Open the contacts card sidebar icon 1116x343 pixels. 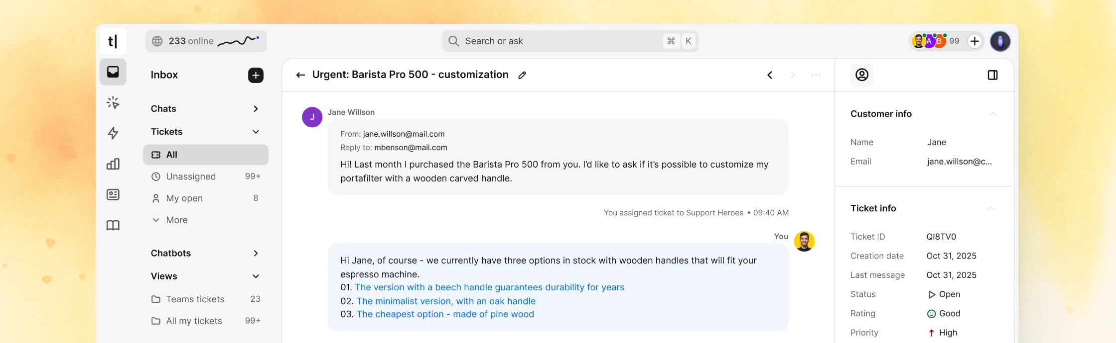point(113,194)
